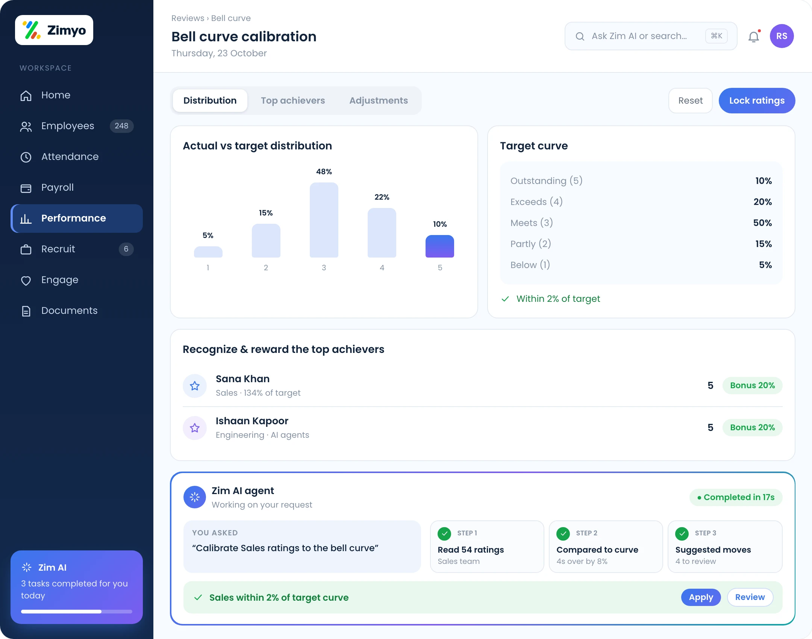The height and width of the screenshot is (639, 812).
Task: Click the Engage heart icon
Action: (26, 280)
